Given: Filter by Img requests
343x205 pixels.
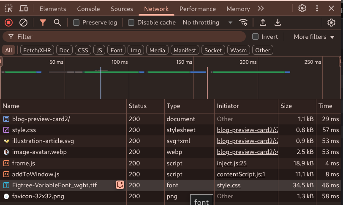Looking at the screenshot, I should tap(136, 50).
